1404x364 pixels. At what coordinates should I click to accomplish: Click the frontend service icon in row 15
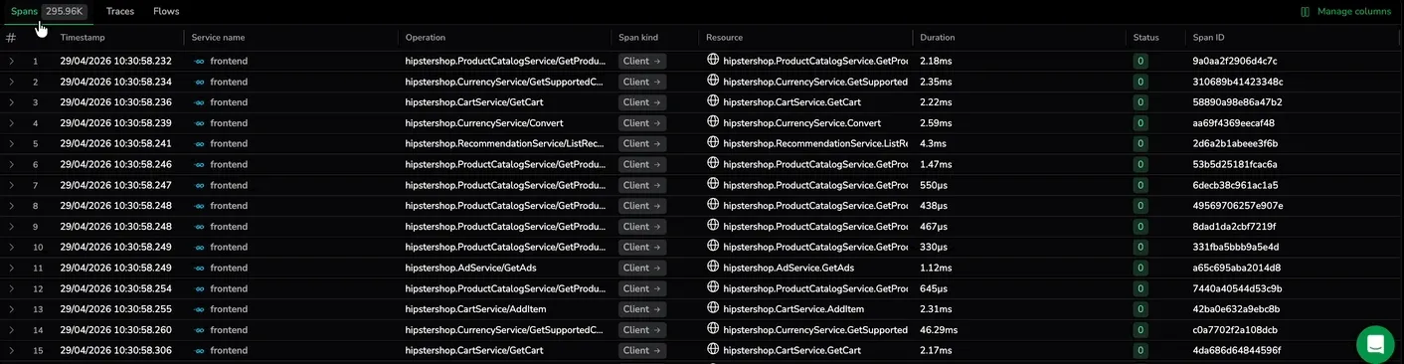199,351
